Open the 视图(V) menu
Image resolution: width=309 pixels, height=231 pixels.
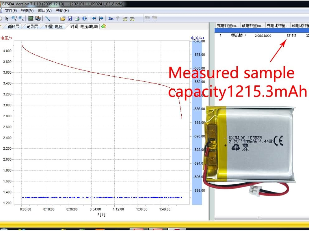(x=27, y=11)
